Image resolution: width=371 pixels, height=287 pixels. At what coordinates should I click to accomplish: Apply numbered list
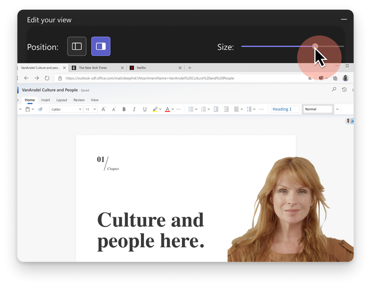tap(203, 109)
